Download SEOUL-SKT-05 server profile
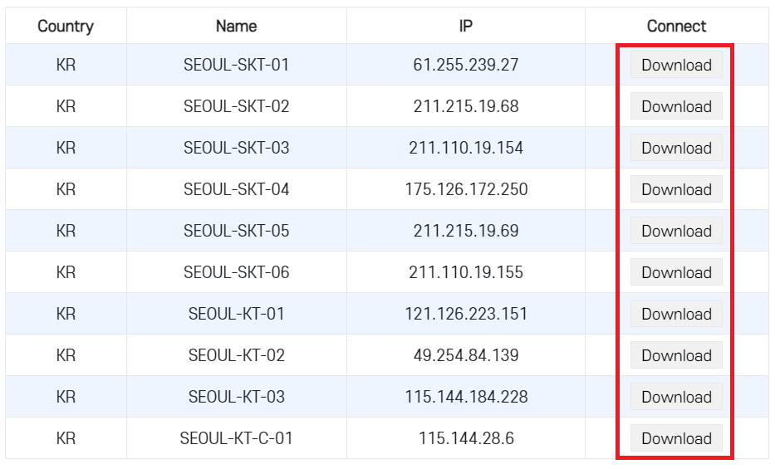The image size is (775, 469). [676, 231]
